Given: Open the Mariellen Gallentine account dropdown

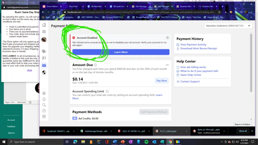Looking at the screenshot, I should 228,26.
